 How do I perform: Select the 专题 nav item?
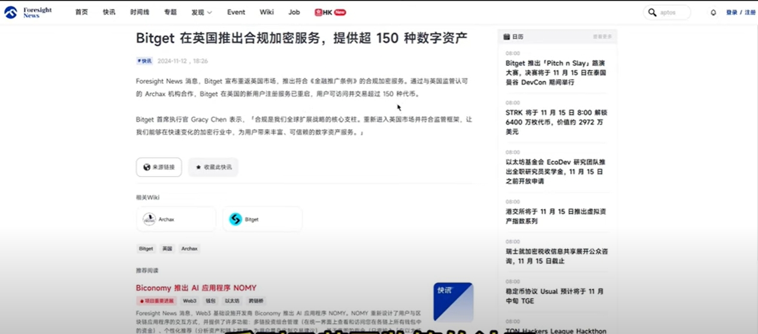click(170, 13)
